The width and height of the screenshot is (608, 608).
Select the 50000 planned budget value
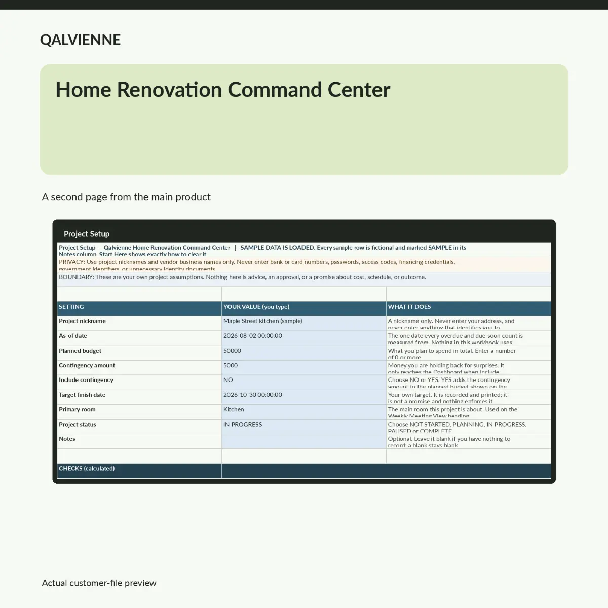pos(304,353)
